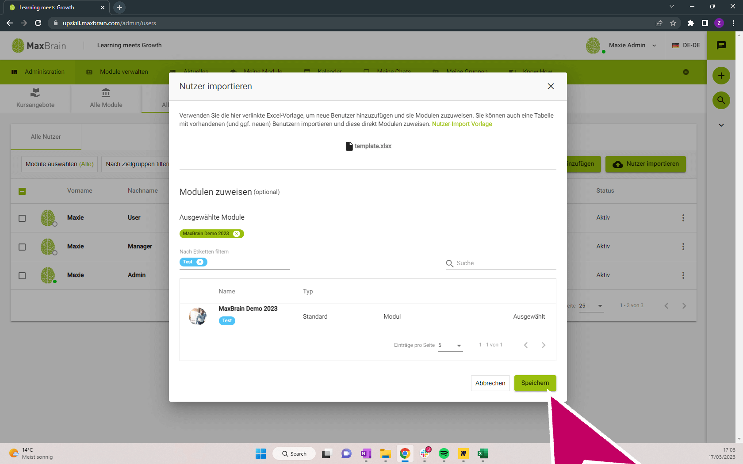Go to next page of users list
The width and height of the screenshot is (743, 464).
click(x=684, y=306)
